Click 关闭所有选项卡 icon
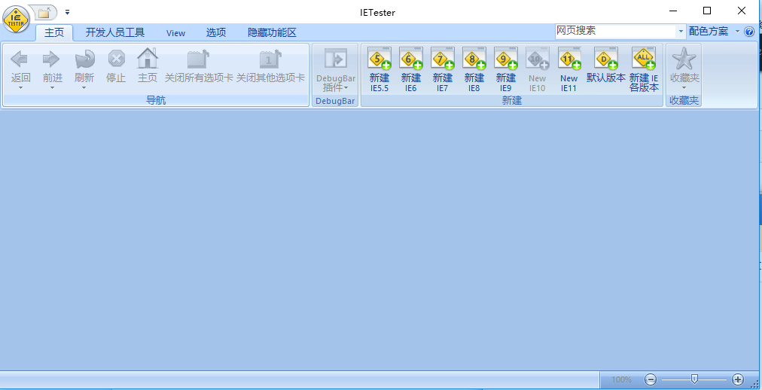 (198, 59)
